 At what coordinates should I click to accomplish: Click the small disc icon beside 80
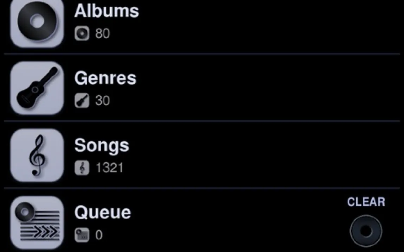pyautogui.click(x=82, y=34)
